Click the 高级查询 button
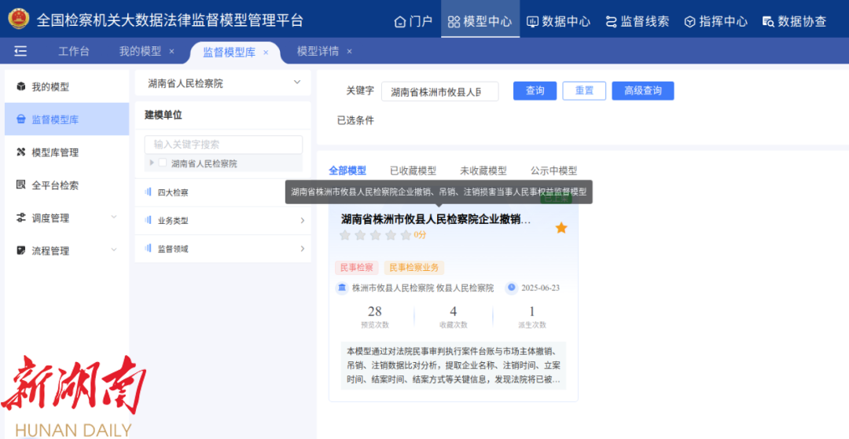The height and width of the screenshot is (439, 849). click(x=642, y=91)
